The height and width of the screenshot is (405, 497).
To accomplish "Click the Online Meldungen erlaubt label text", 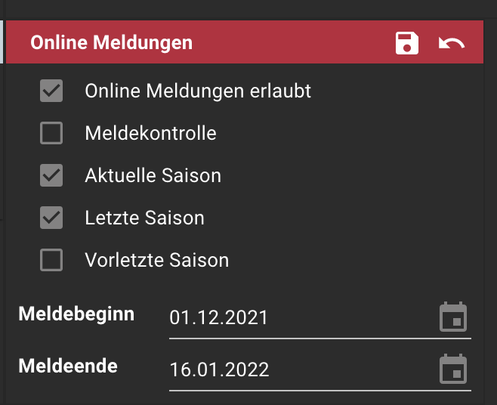I will pos(198,91).
